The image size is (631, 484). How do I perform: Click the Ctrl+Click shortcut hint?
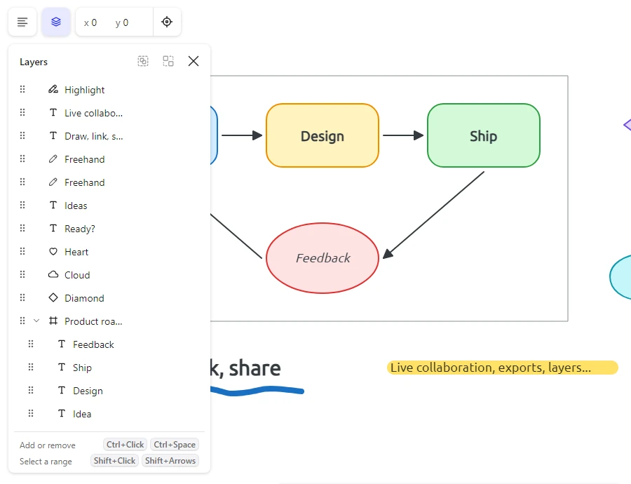[125, 445]
